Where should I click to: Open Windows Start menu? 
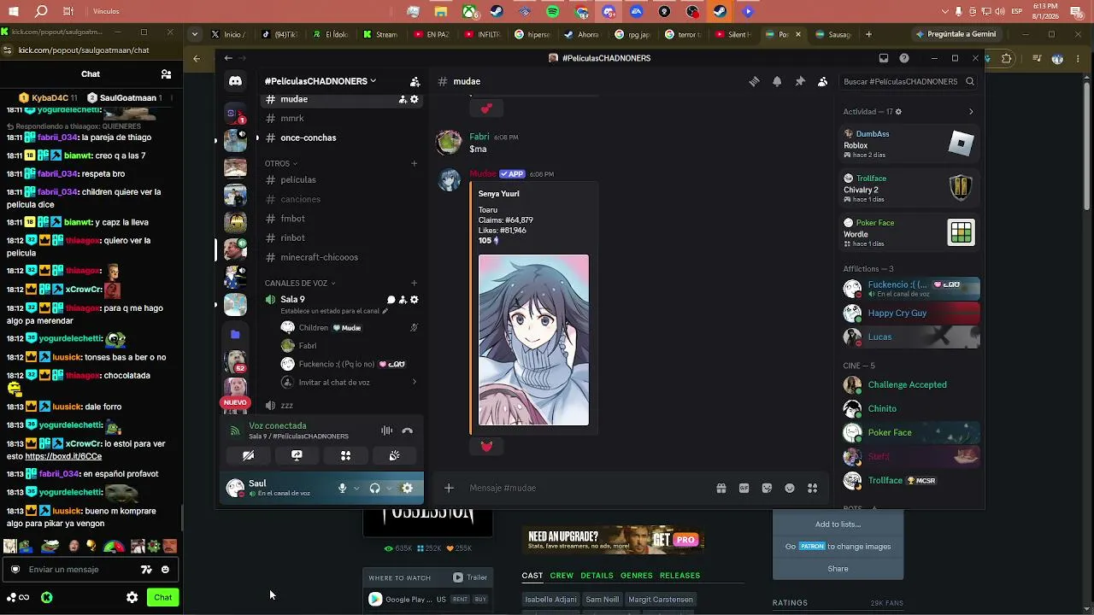click(x=14, y=11)
